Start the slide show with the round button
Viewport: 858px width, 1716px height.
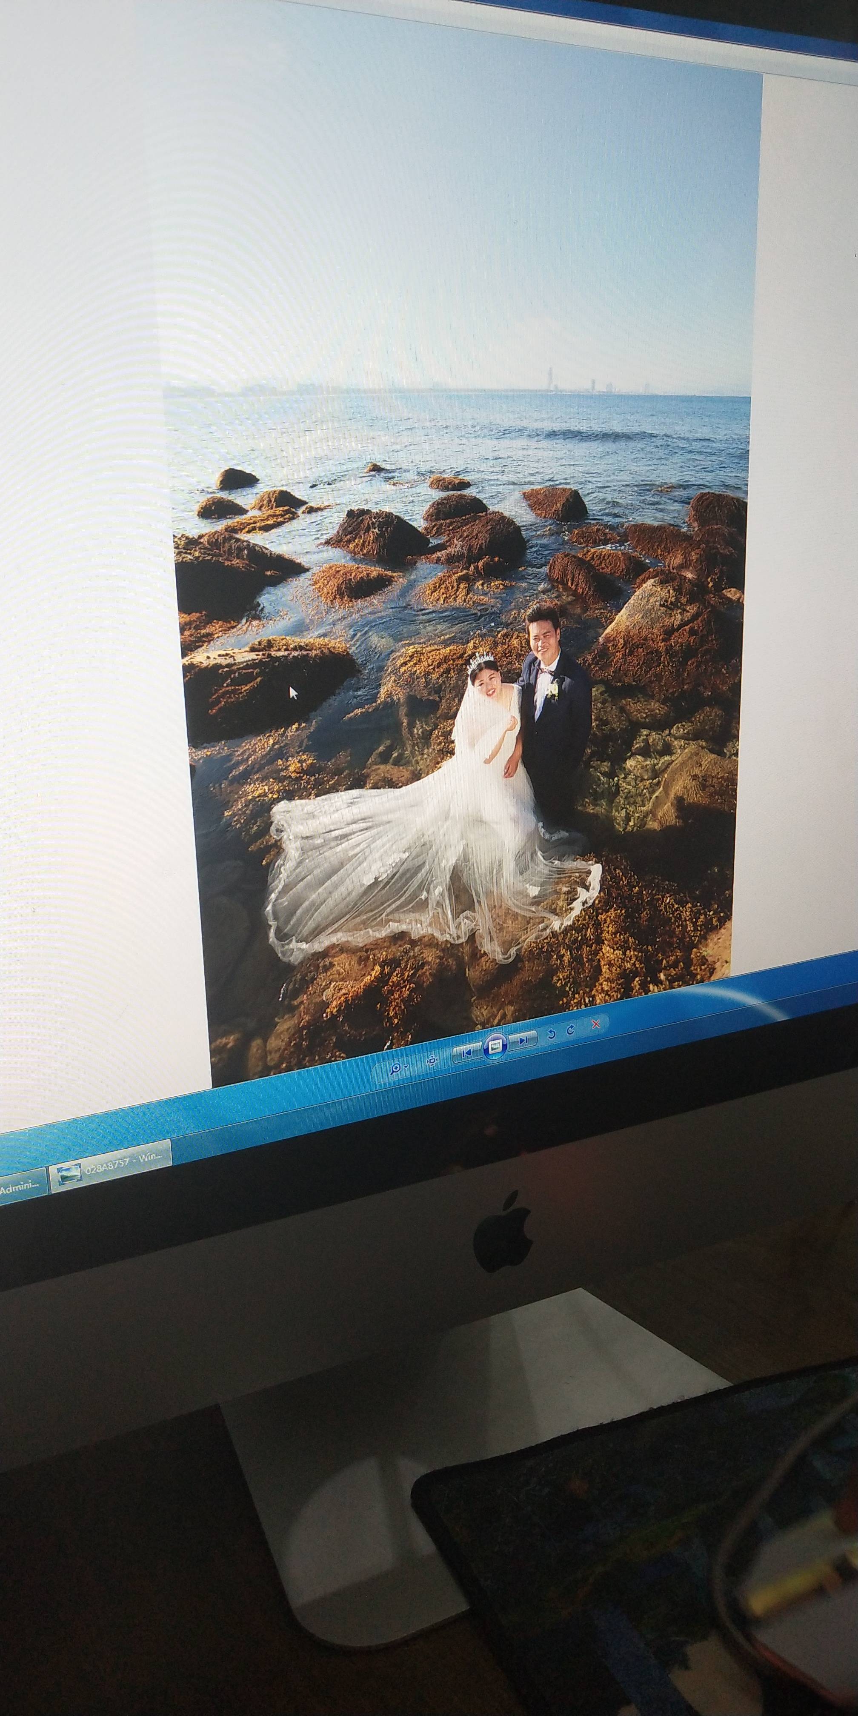click(x=496, y=1046)
